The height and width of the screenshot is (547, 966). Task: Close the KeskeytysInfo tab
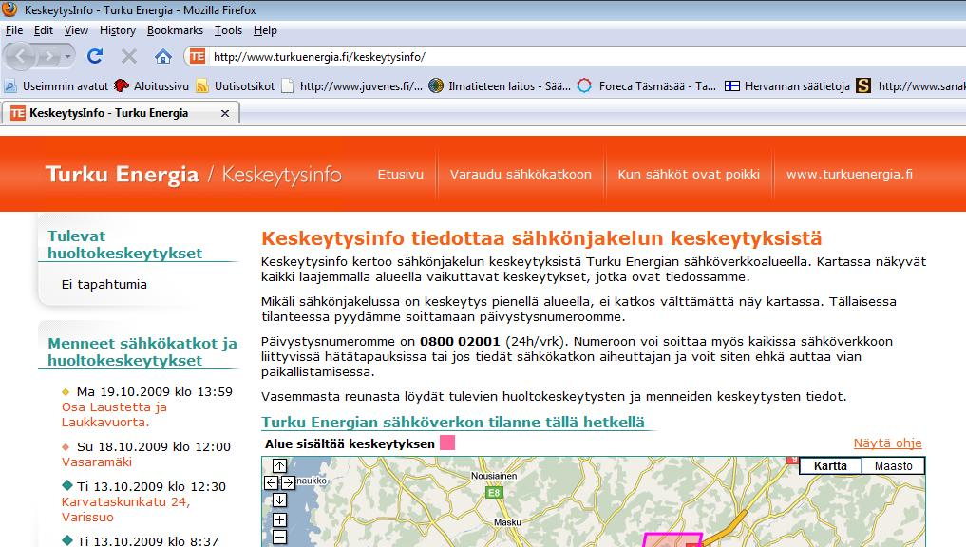(x=225, y=113)
